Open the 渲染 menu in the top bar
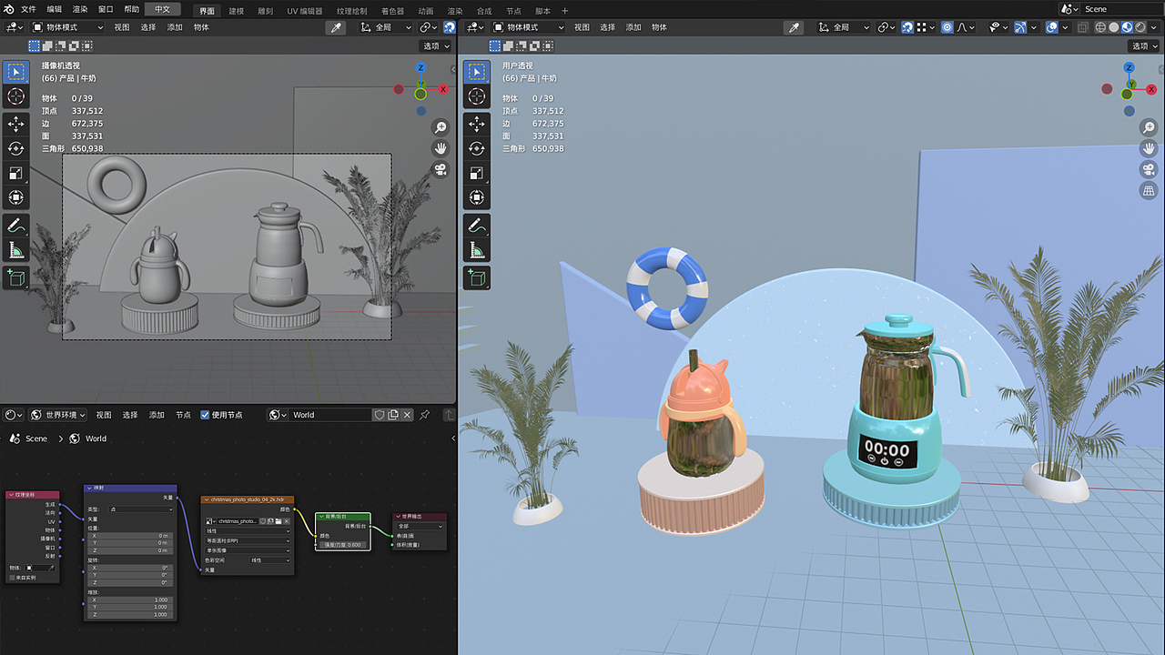 pyautogui.click(x=82, y=8)
